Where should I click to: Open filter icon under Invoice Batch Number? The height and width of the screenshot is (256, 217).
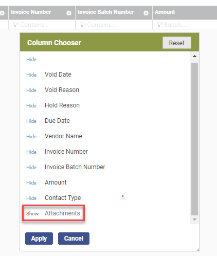(82, 25)
